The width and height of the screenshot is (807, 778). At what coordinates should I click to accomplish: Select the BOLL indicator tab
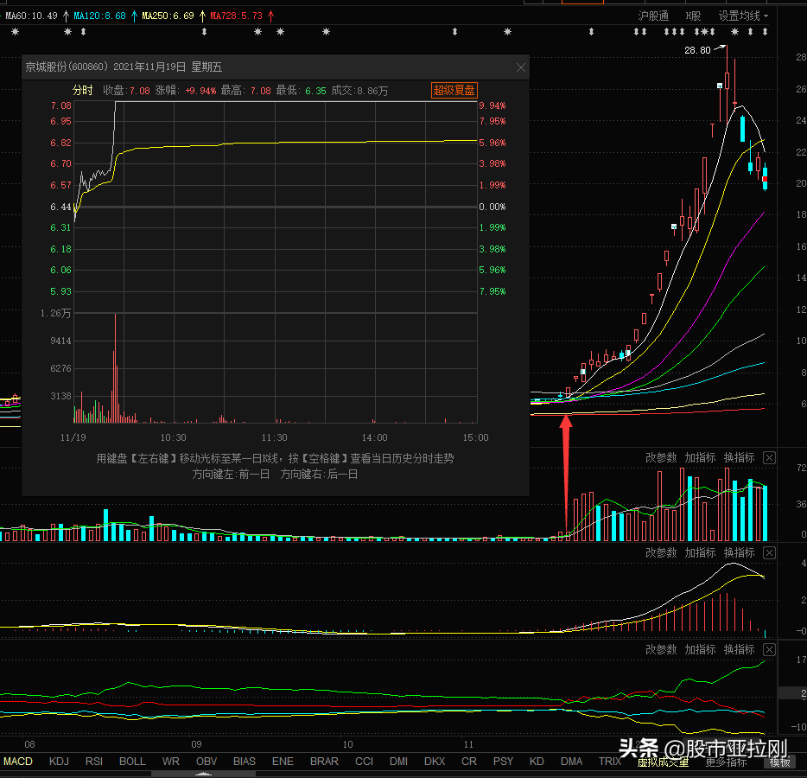132,762
